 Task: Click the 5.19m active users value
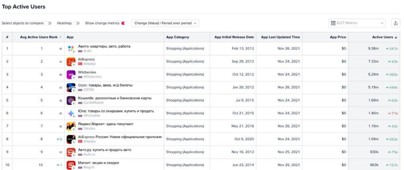[x=373, y=87]
